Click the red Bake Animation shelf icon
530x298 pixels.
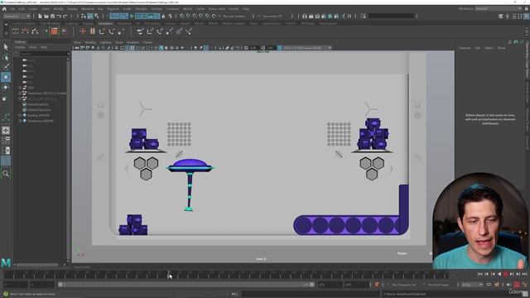coord(54,31)
